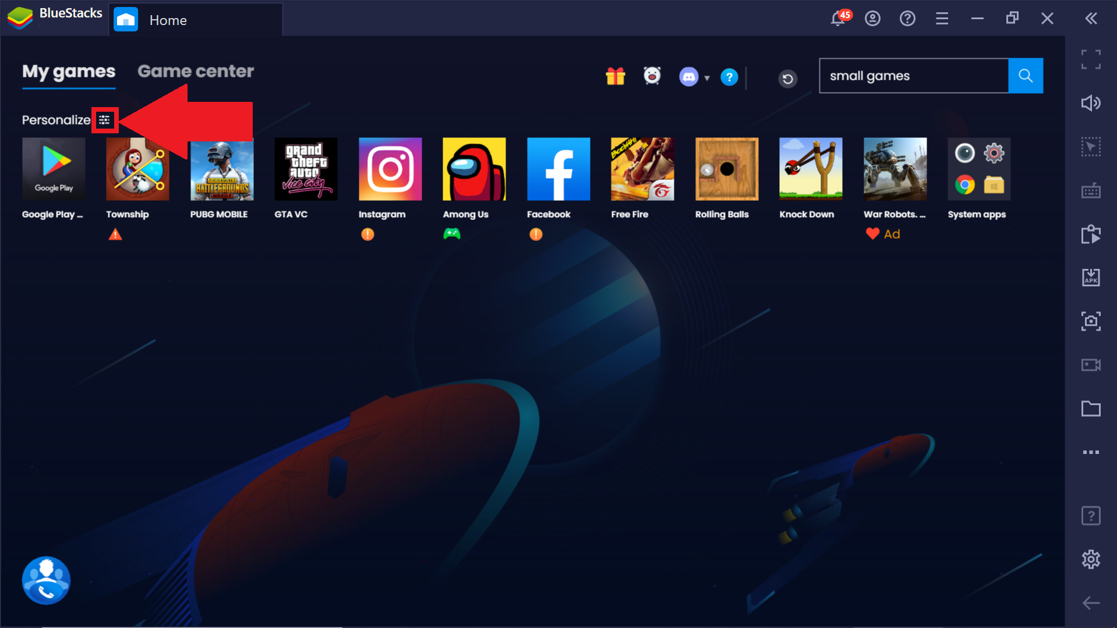Click the pig mascot icon
This screenshot has width=1117, height=628.
click(652, 76)
